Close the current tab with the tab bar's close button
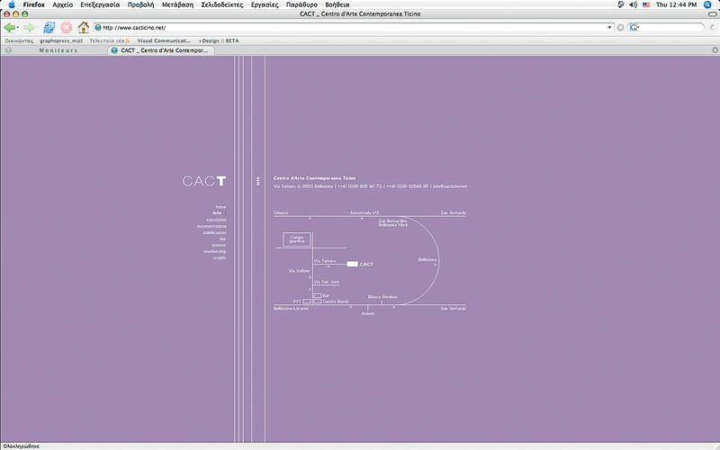 [715, 50]
